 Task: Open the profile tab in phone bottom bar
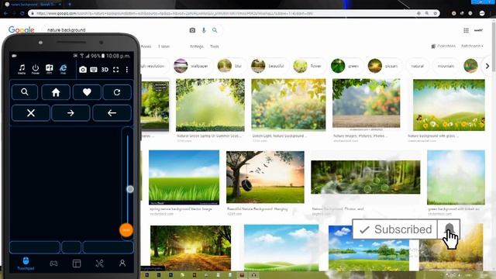[122, 263]
